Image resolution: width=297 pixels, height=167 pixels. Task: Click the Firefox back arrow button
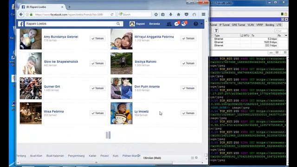coord(21,14)
